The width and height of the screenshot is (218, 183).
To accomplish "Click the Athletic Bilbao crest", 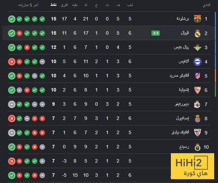I will click(198, 133).
